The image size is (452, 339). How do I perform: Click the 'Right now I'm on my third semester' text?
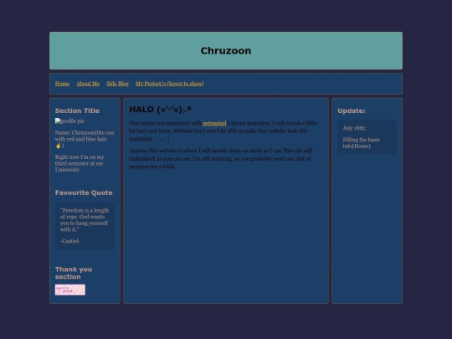pos(80,163)
